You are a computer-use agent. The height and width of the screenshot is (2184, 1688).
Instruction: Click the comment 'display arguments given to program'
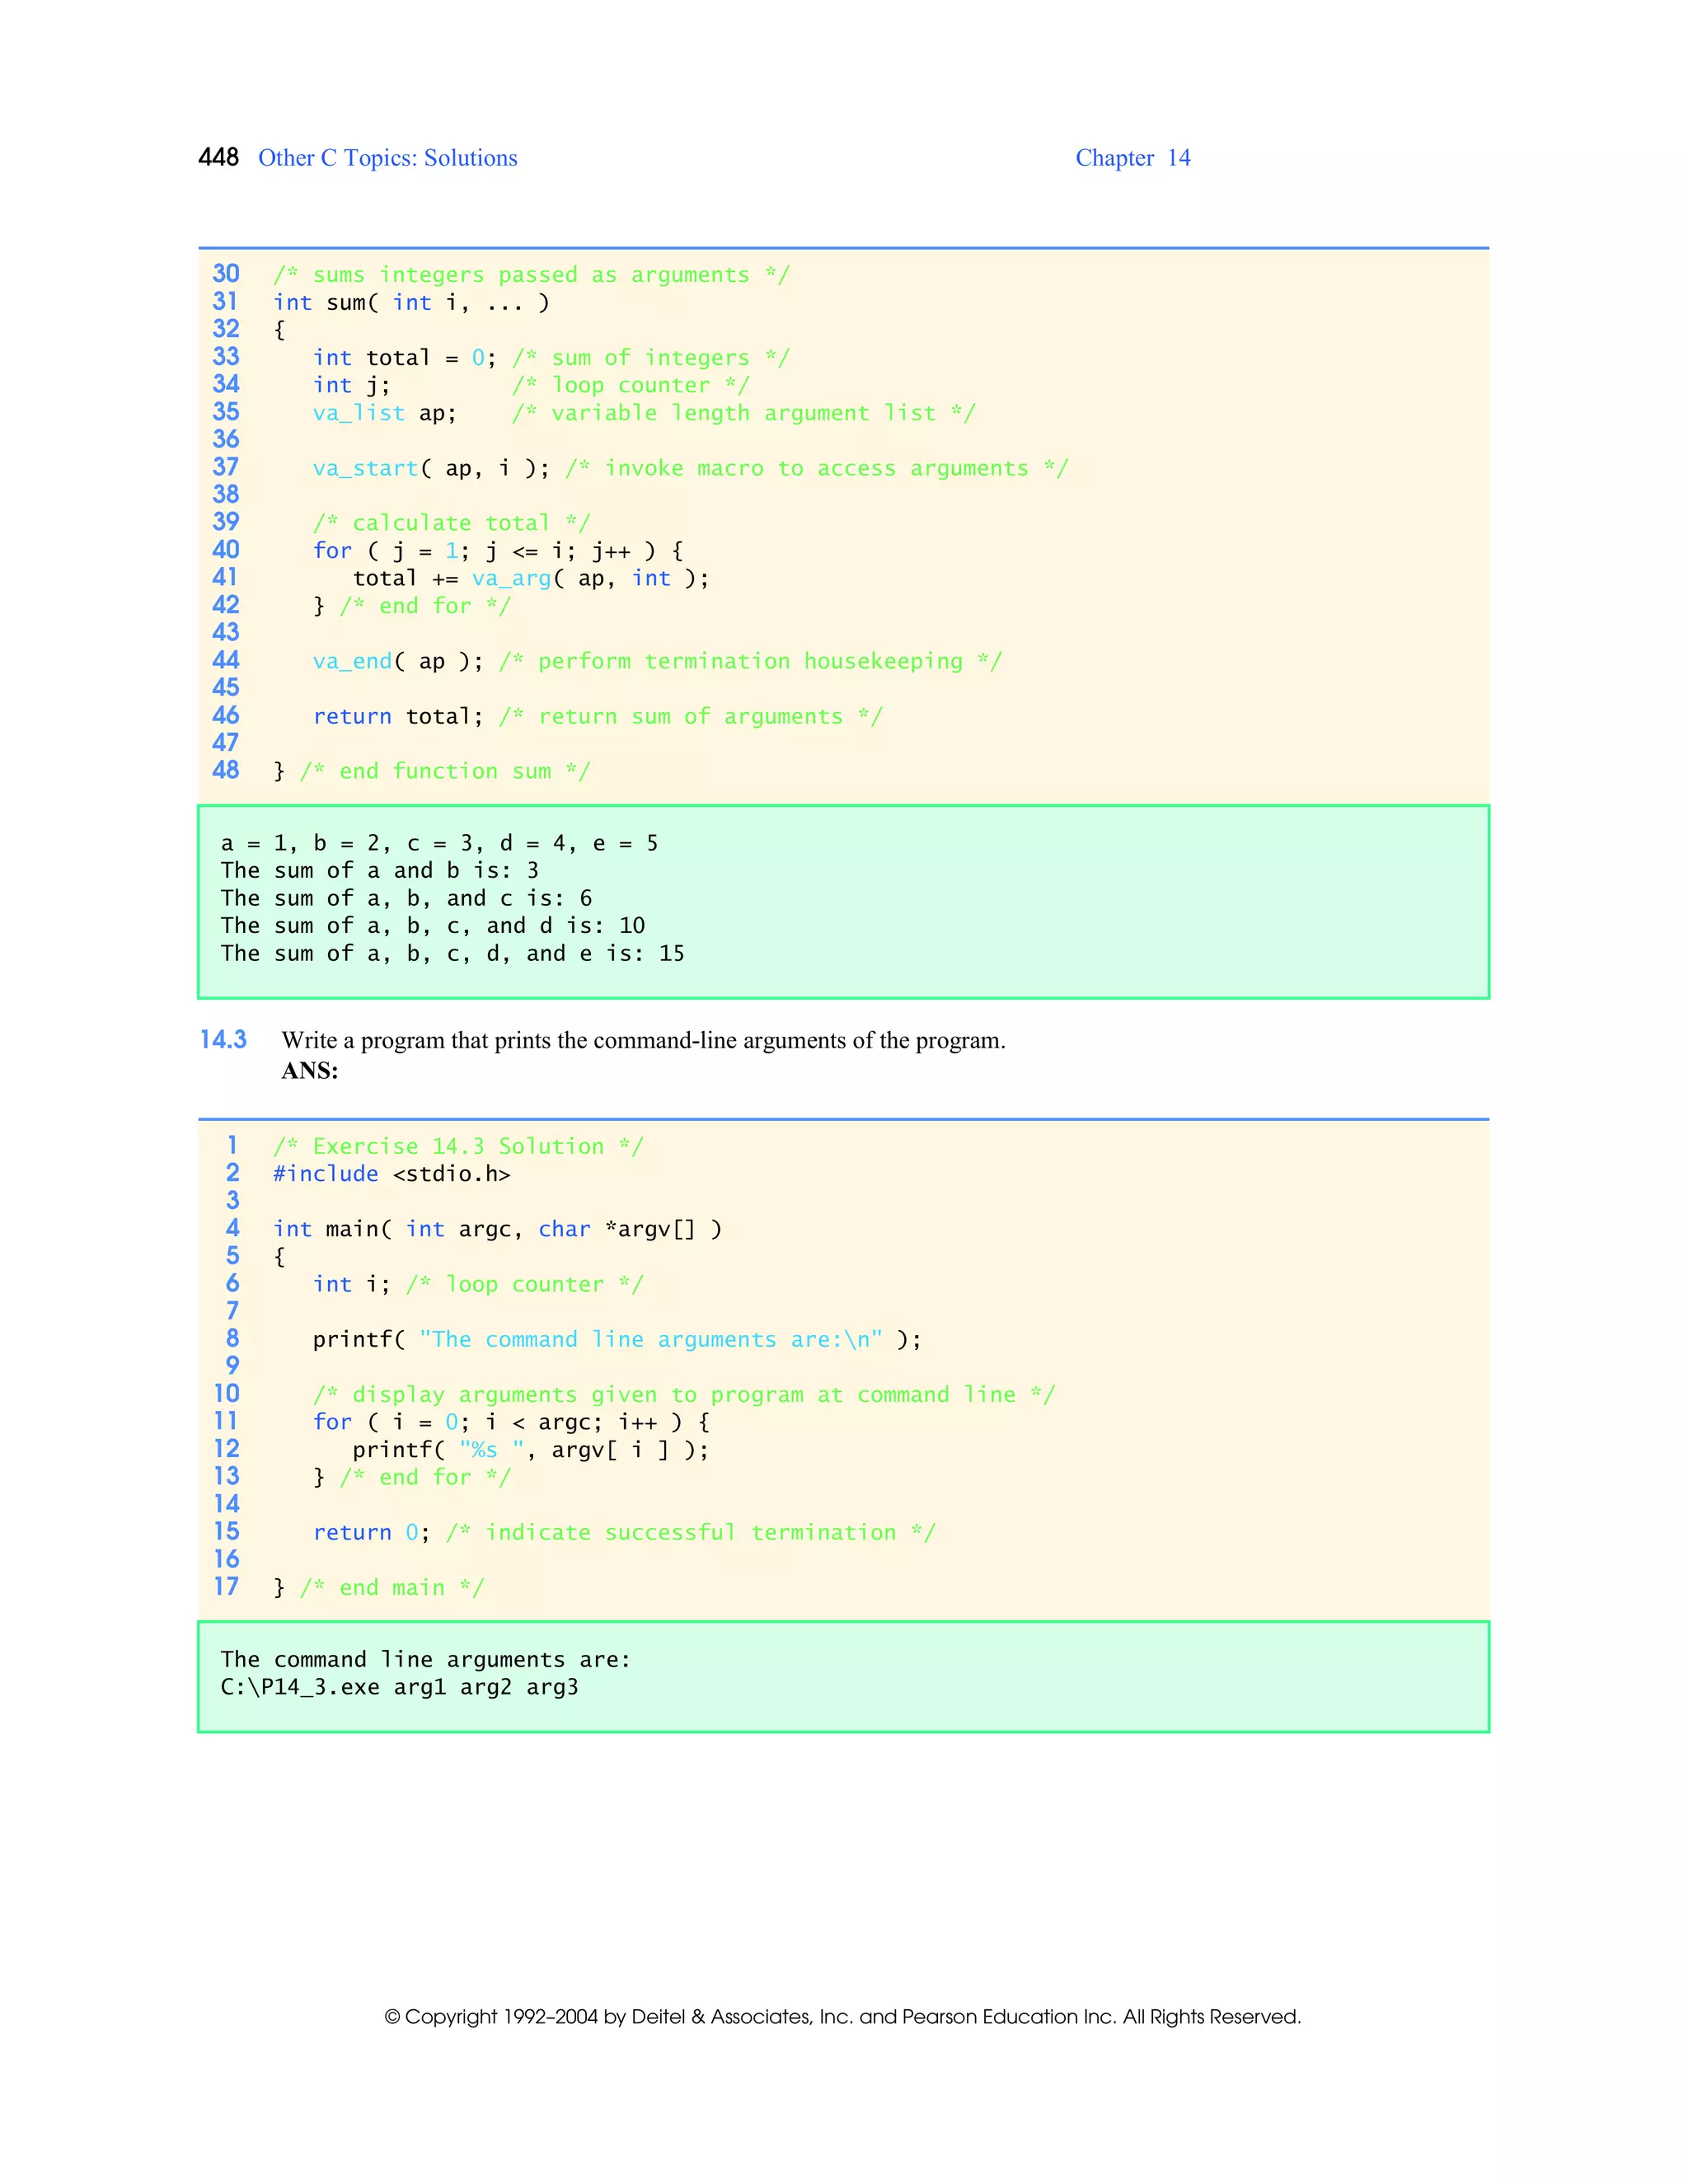pyautogui.click(x=683, y=1395)
